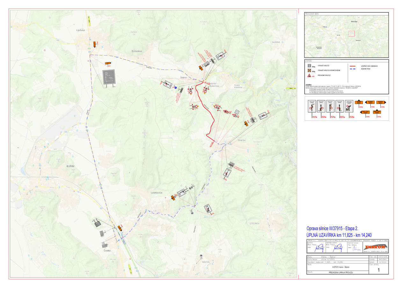The height and width of the screenshot is (288, 408).
Task: Select the orange-crossed IP4b sign in legend
Action: (x=309, y=71)
